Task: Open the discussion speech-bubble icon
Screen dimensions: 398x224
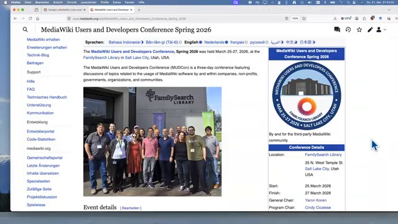Action: 337,30
